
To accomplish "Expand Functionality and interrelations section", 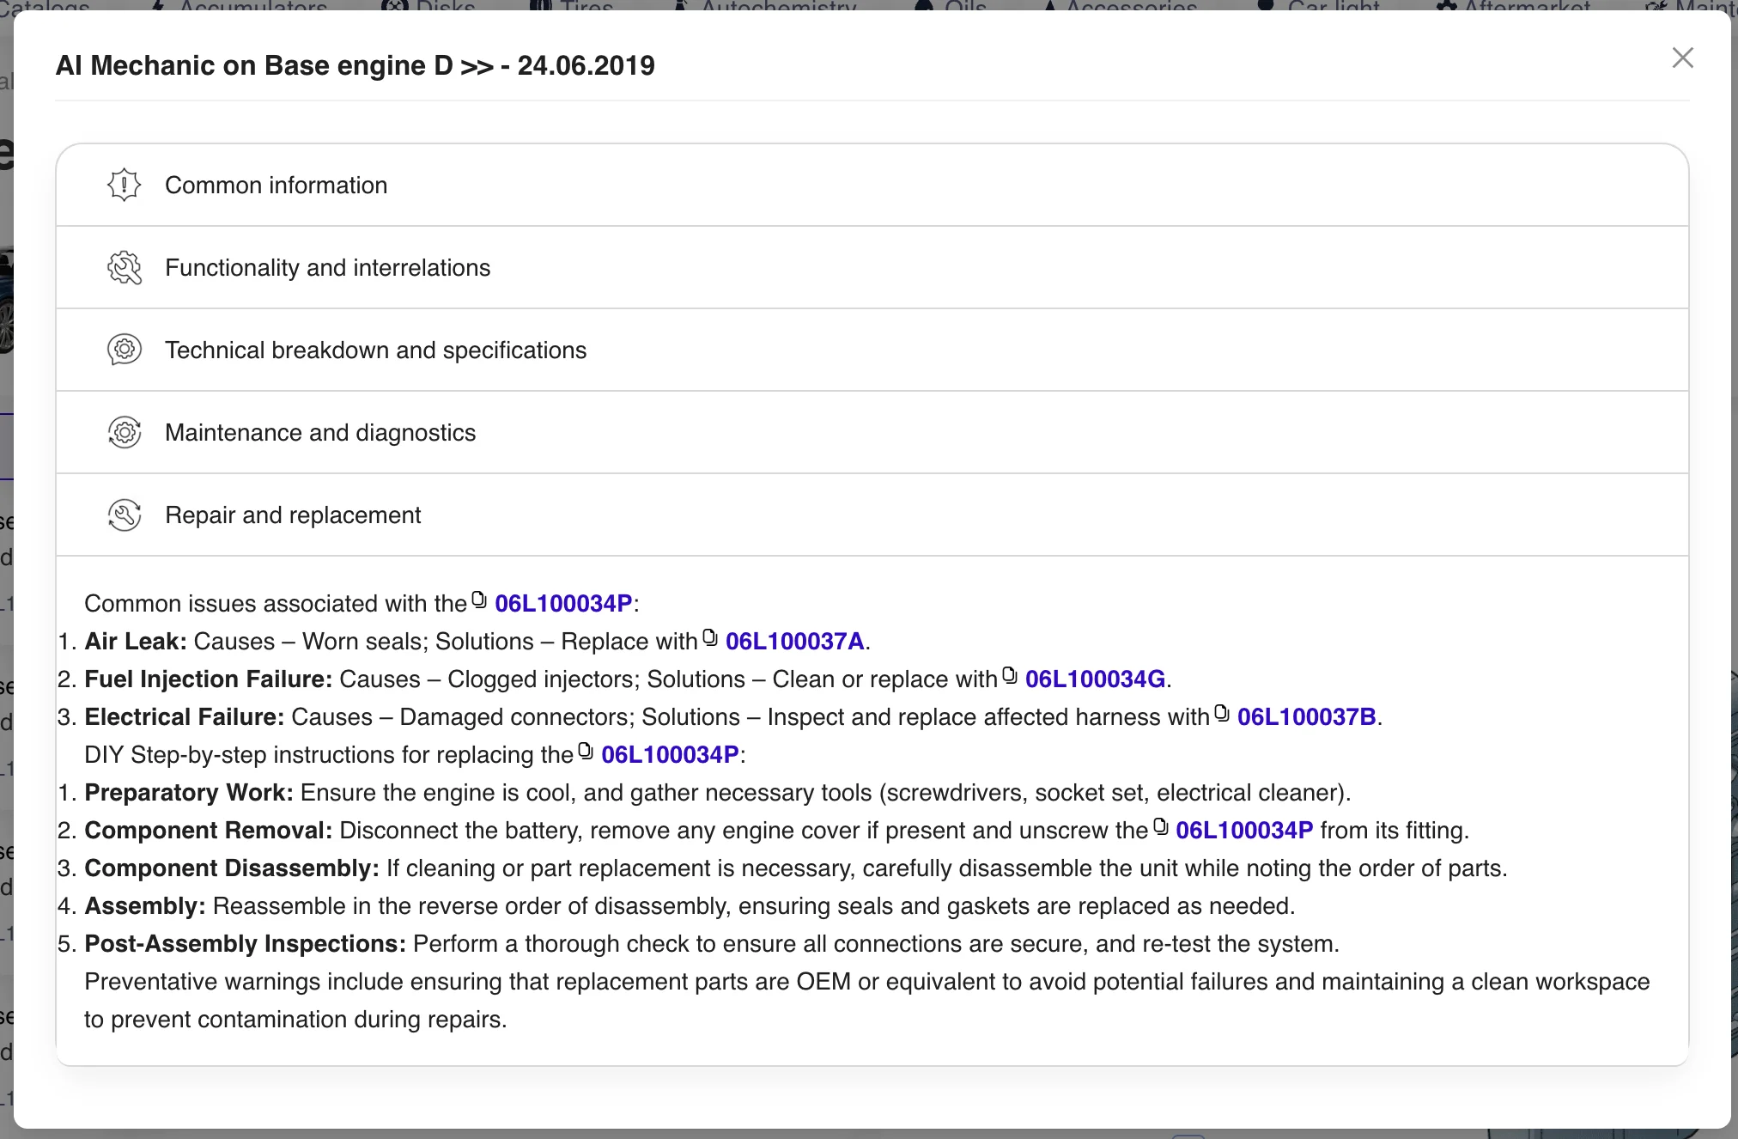I will [x=327, y=268].
